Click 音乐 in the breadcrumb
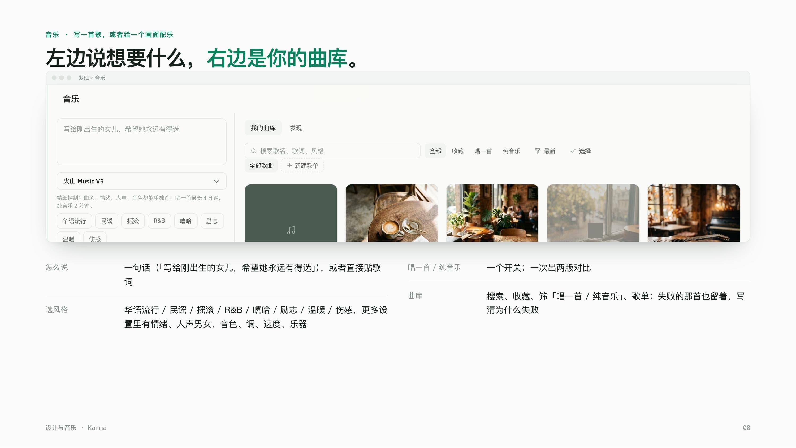796x448 pixels. 100,78
